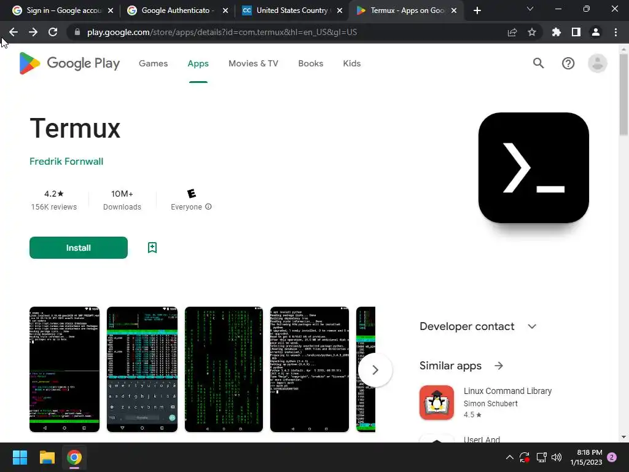The width and height of the screenshot is (629, 472).
Task: Go back in browser history
Action: (14, 32)
